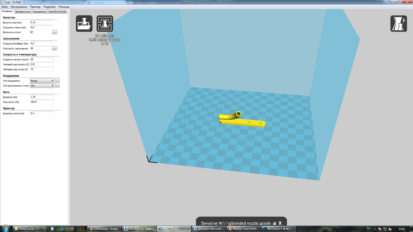Viewport: 413px width, 232px height.
Task: Click the Load model icon
Action: 84,23
